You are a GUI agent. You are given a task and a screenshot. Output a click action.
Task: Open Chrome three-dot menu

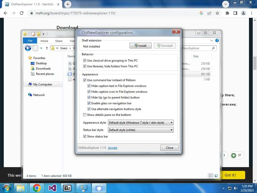click(x=251, y=13)
